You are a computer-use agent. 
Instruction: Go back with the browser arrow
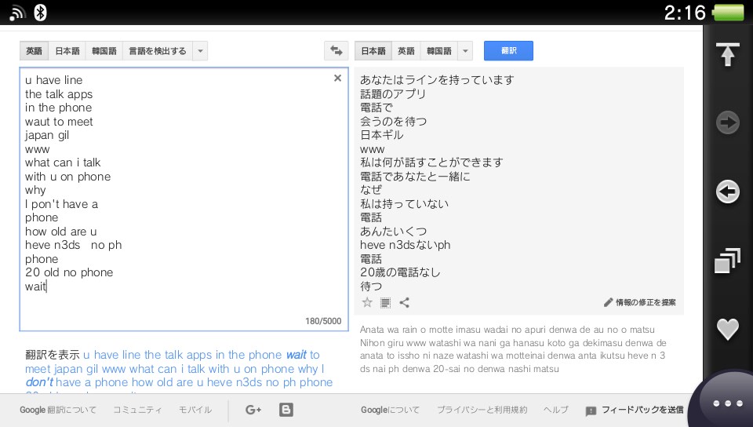point(728,192)
